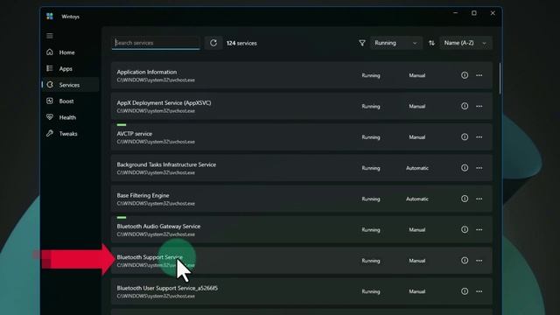The height and width of the screenshot is (315, 560).
Task: Close the Wintoys window
Action: [493, 13]
